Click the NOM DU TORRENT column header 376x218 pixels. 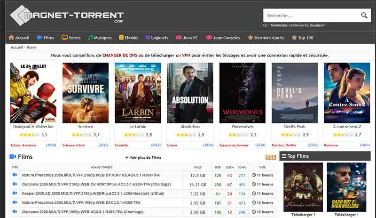point(102,167)
